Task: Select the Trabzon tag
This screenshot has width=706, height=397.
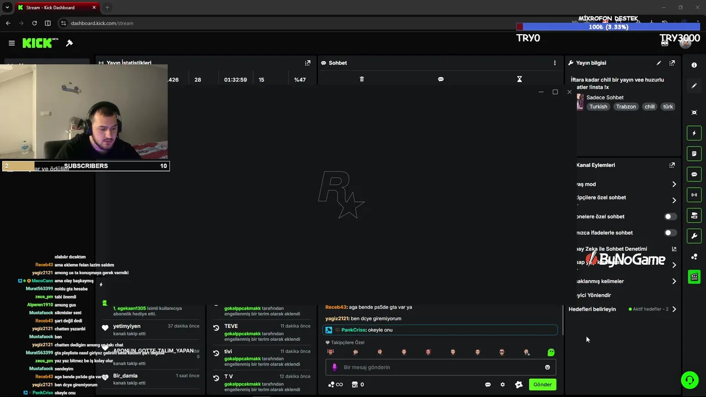Action: point(626,106)
